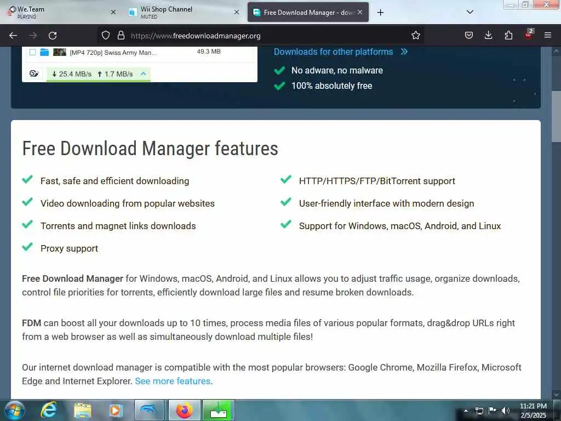561x421 pixels.
Task: Click Support for Windows, macOS, Android, and Linux
Action: [400, 226]
